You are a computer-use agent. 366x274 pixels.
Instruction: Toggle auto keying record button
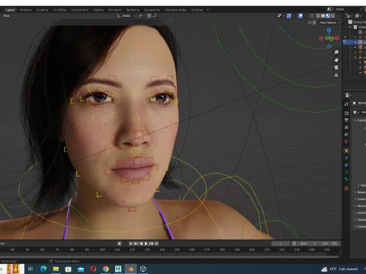tap(119, 244)
